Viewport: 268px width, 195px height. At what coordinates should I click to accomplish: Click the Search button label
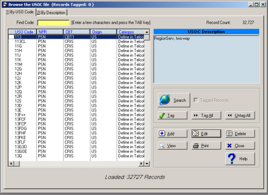click(x=179, y=100)
